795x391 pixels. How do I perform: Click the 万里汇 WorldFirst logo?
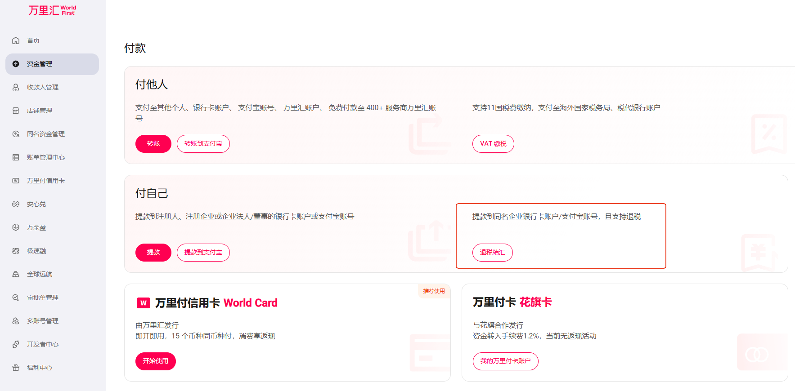coord(52,10)
